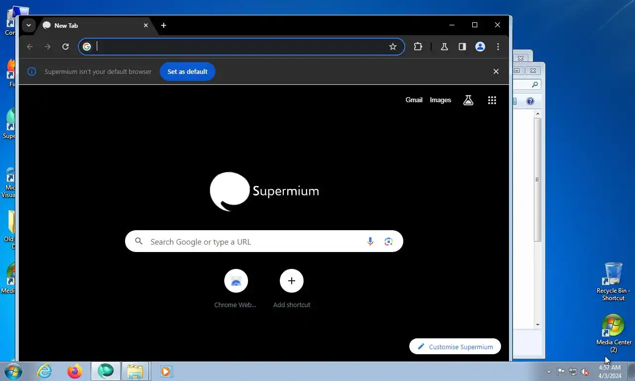Image resolution: width=635 pixels, height=381 pixels.
Task: Start voice search with microphone icon
Action: coord(370,241)
